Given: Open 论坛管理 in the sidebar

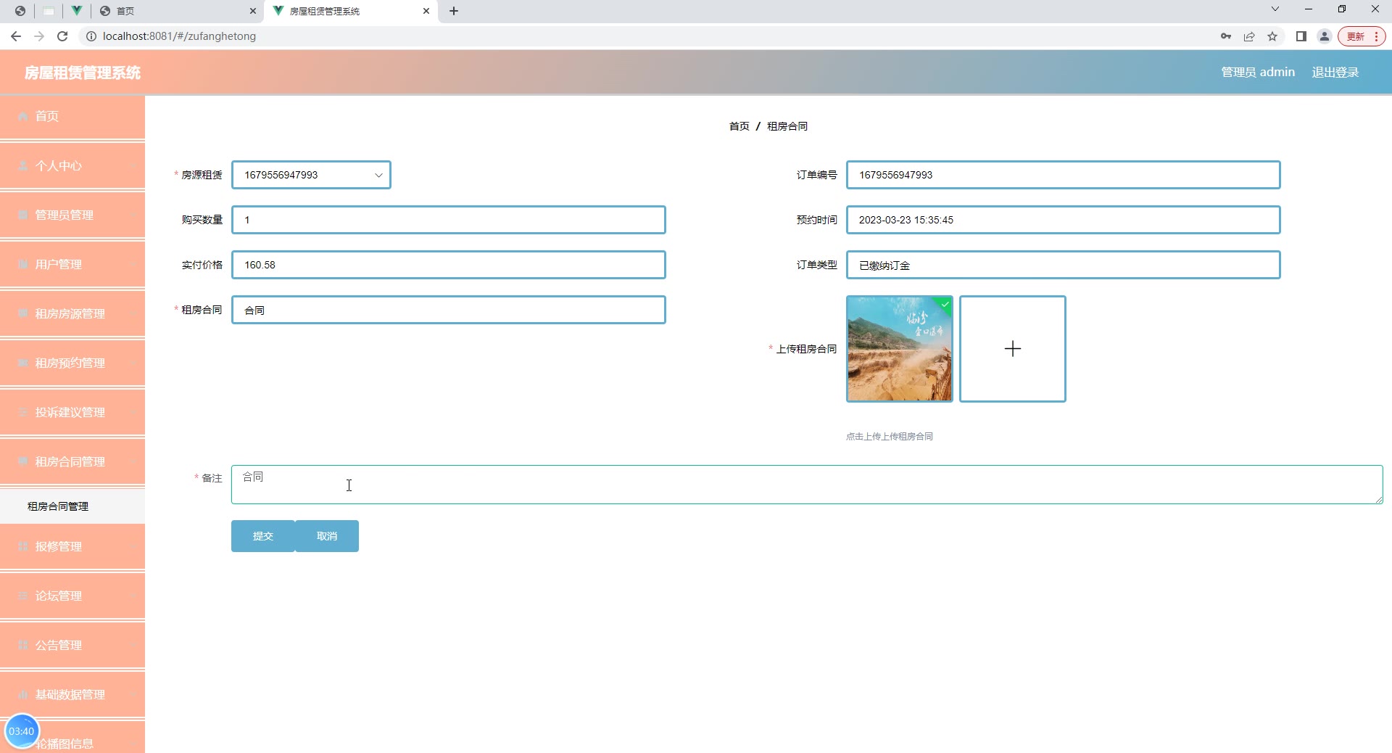Looking at the screenshot, I should point(72,596).
